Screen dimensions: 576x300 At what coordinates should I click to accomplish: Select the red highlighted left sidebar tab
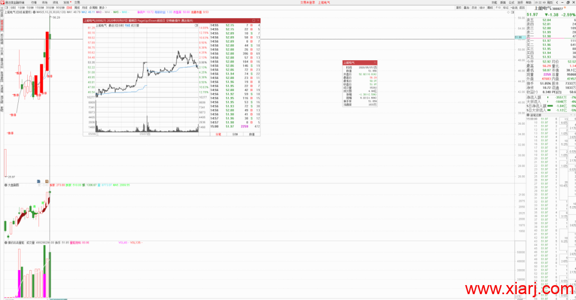[x=2, y=25]
